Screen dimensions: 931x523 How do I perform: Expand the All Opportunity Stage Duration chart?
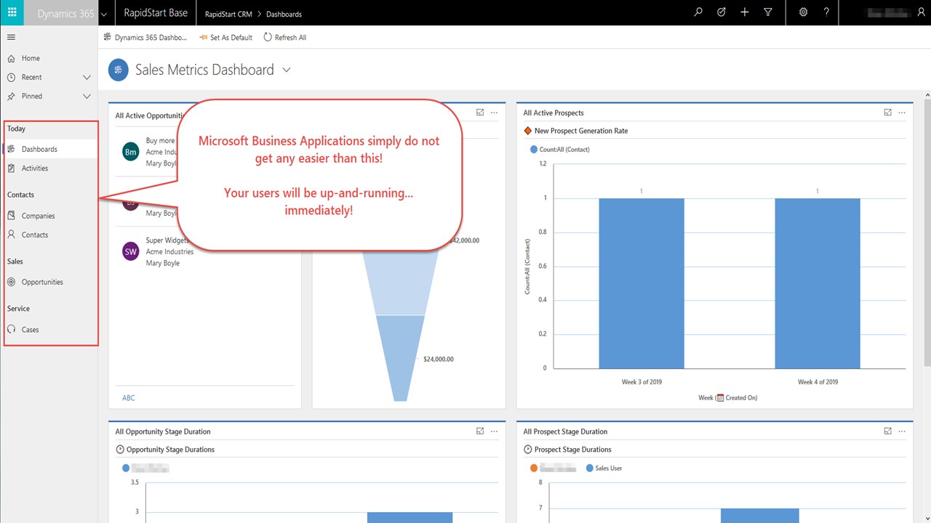480,431
